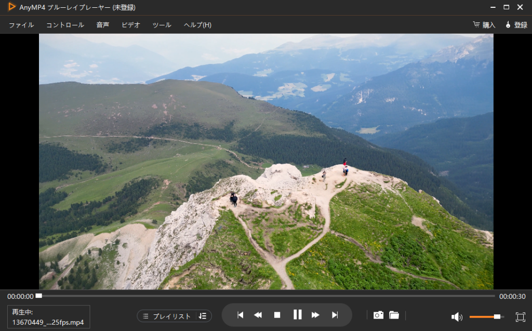Image resolution: width=532 pixels, height=331 pixels.
Task: Stop video playback
Action: pyautogui.click(x=277, y=315)
